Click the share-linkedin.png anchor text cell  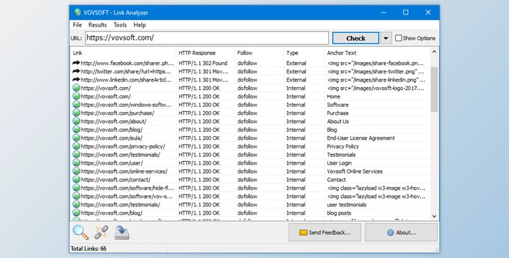pyautogui.click(x=377, y=79)
